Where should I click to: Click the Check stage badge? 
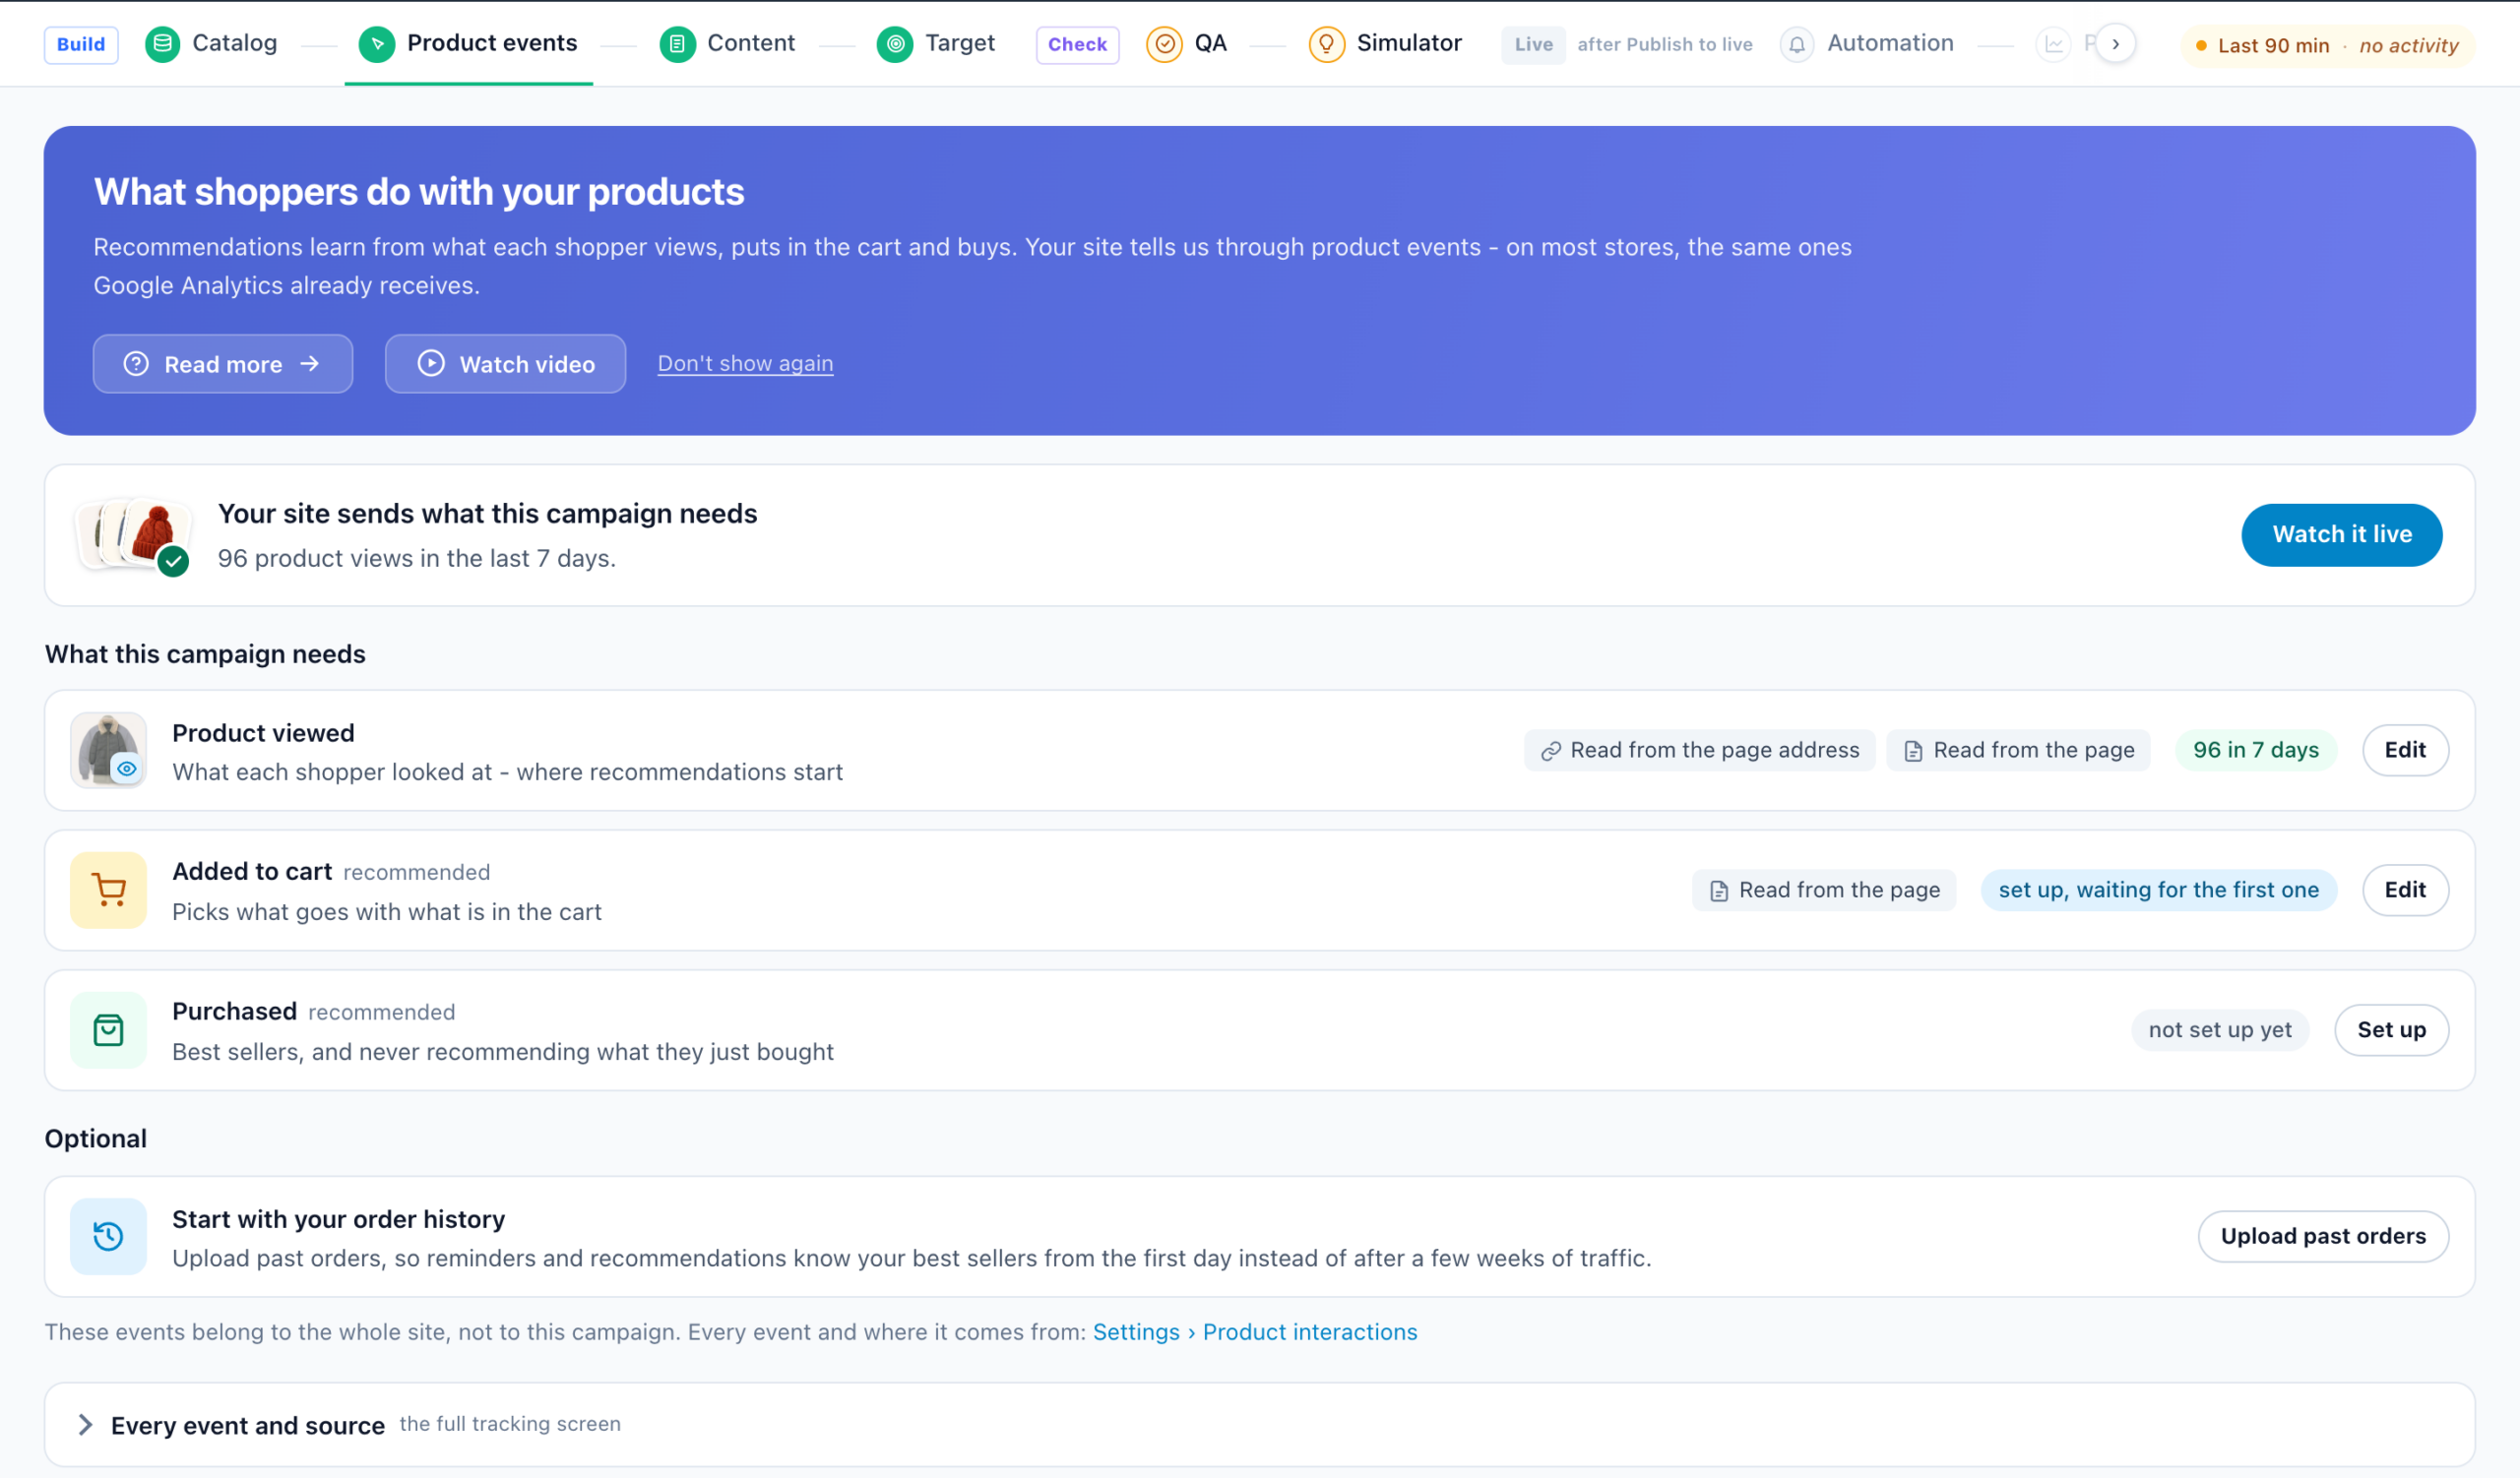point(1077,44)
